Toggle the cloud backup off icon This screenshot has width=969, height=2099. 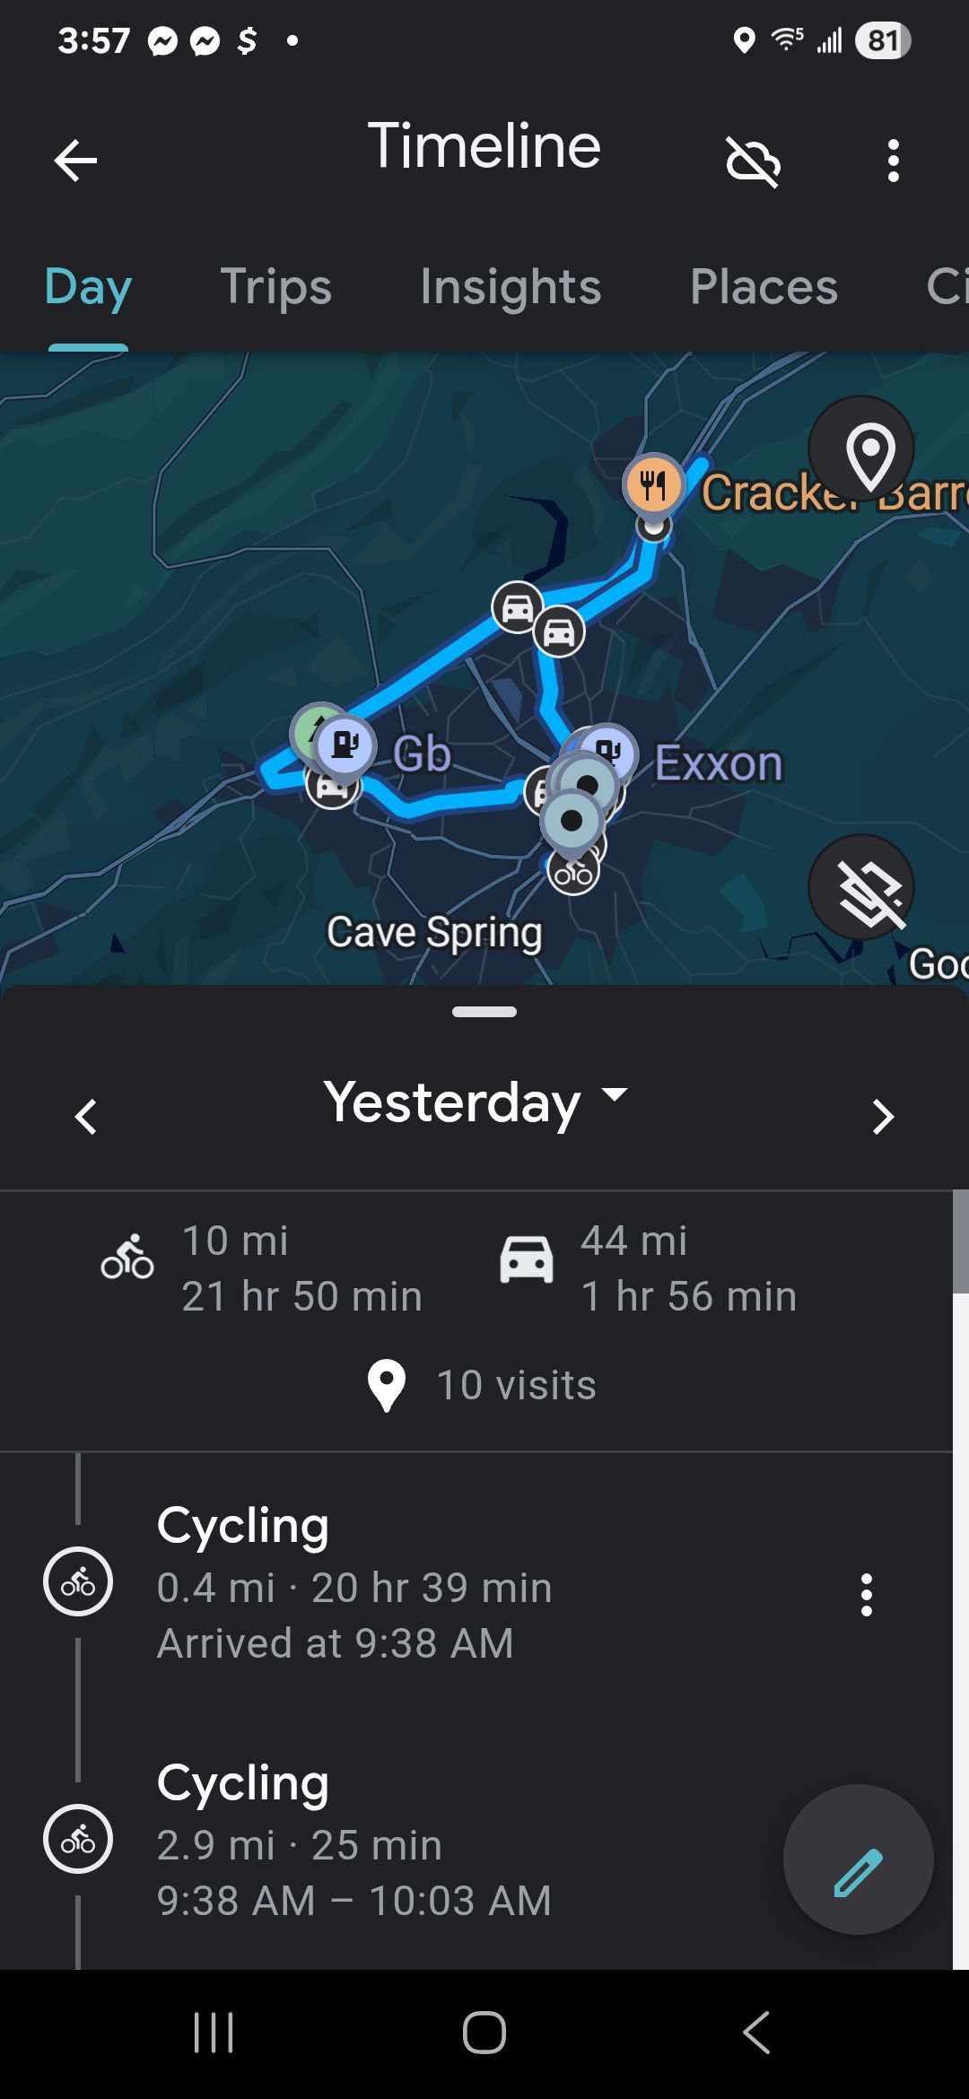pyautogui.click(x=753, y=162)
